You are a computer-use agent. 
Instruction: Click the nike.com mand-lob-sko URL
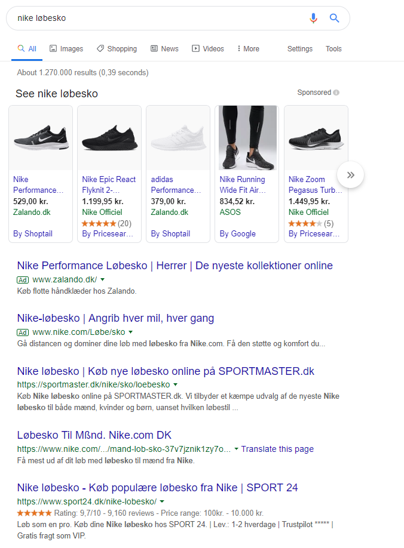pos(124,449)
